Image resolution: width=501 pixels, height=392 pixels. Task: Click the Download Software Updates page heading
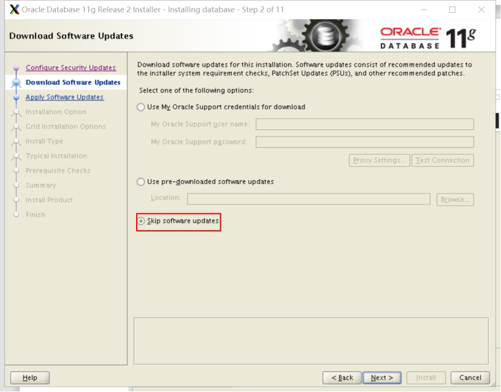point(71,35)
